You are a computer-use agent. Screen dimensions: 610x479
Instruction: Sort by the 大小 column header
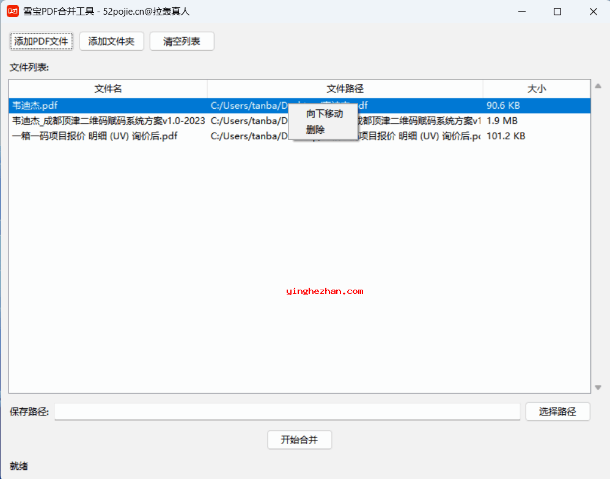tap(537, 89)
